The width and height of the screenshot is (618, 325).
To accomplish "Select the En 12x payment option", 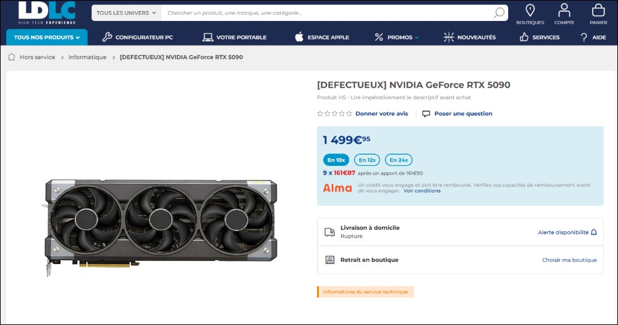I will tap(367, 160).
